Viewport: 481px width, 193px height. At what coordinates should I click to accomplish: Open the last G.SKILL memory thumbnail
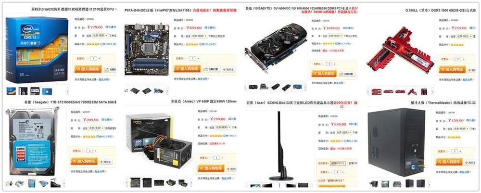click(x=424, y=91)
